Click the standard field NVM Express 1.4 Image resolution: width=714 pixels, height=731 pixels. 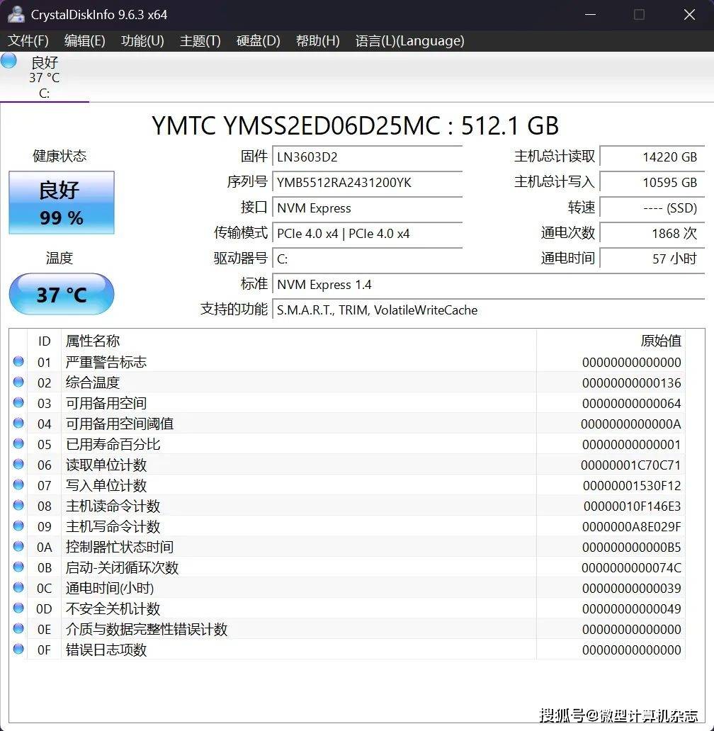click(x=489, y=284)
